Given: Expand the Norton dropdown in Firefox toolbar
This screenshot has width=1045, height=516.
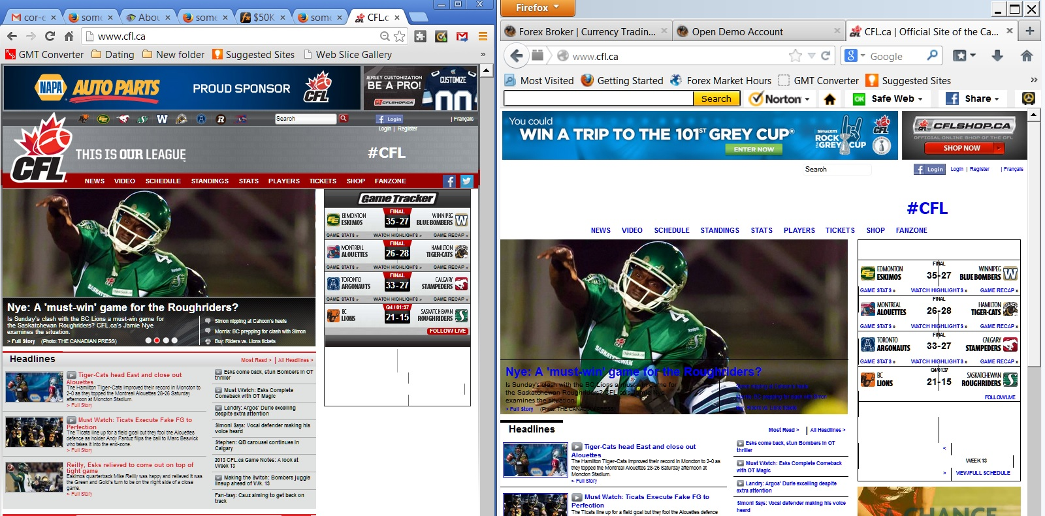Looking at the screenshot, I should 807,100.
